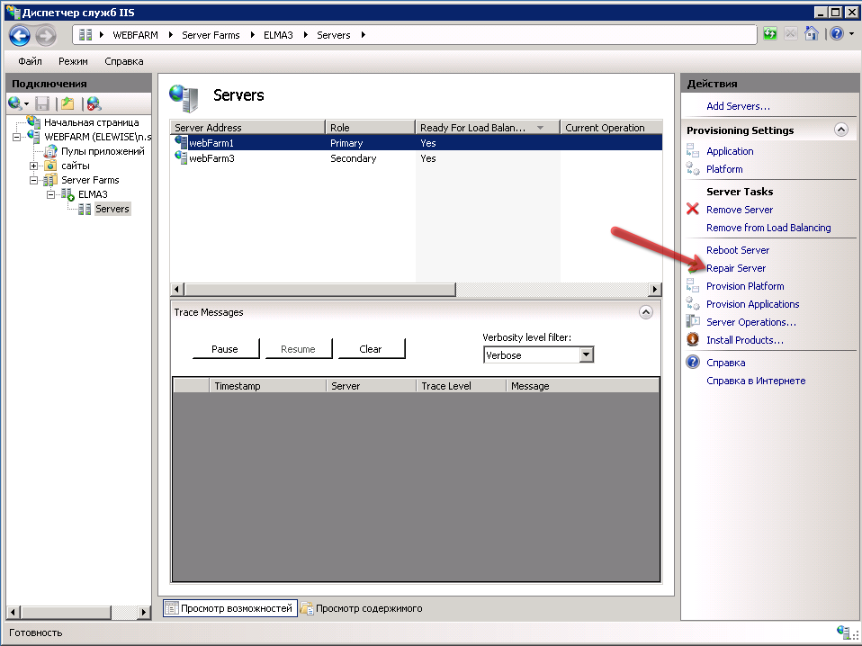The width and height of the screenshot is (862, 646).
Task: Open the Файл menu
Action: [x=30, y=62]
